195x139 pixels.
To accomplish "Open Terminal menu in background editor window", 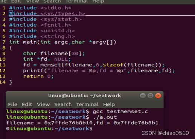I will click(77, 1).
